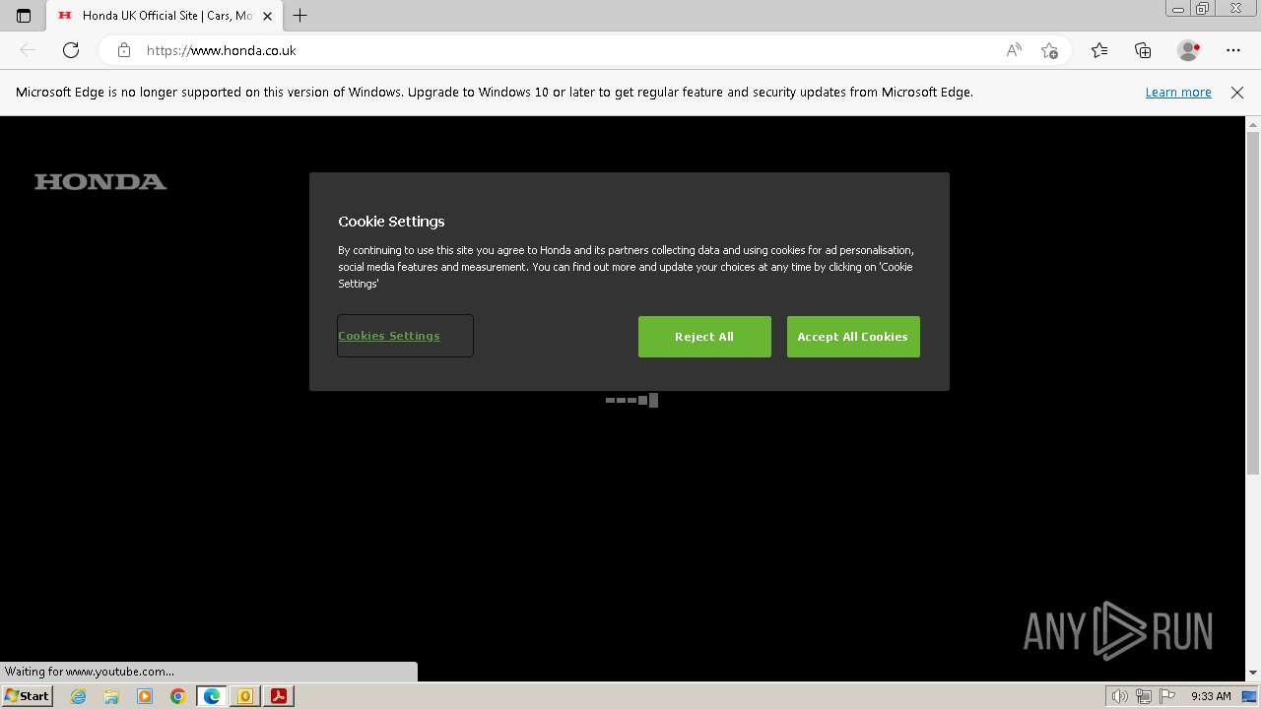This screenshot has width=1261, height=709.
Task: Launch Internet Explorer from taskbar
Action: coord(79,696)
